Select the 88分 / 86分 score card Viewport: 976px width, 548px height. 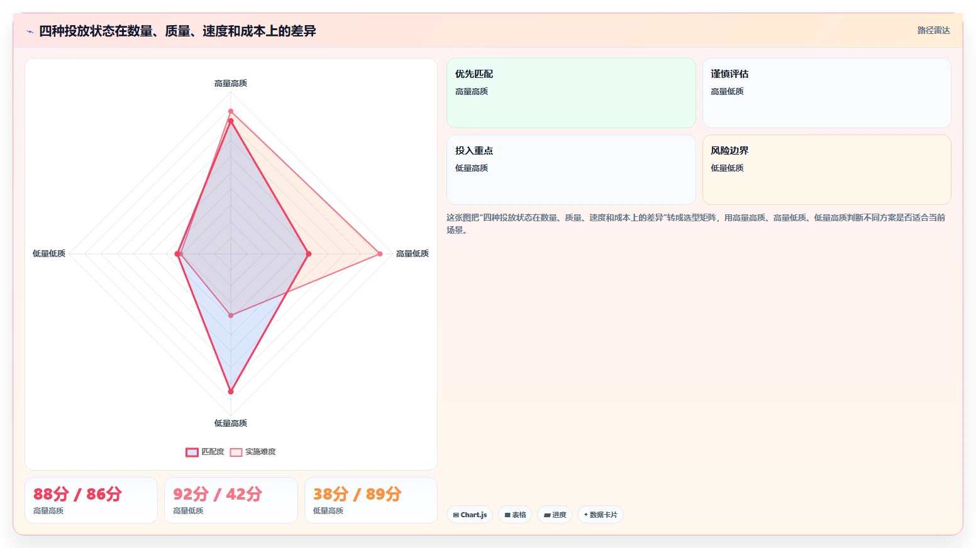(91, 500)
